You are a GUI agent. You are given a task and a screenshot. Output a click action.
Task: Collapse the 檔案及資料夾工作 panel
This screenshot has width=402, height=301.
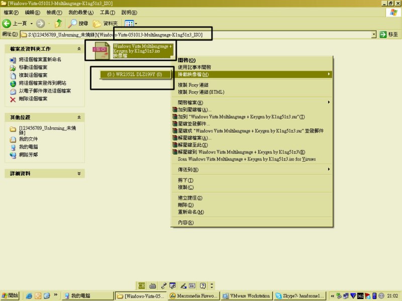(79, 49)
